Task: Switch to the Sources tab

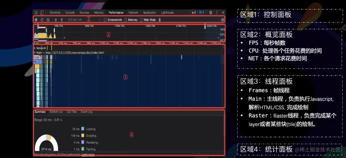Action: point(85,13)
